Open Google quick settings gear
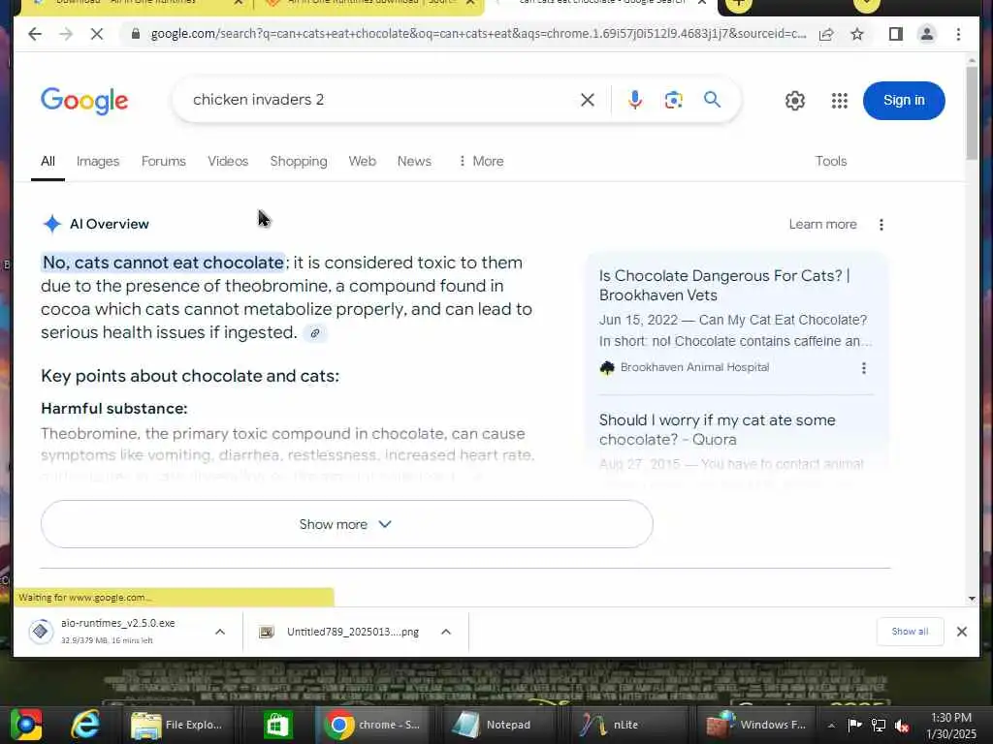 (x=795, y=101)
